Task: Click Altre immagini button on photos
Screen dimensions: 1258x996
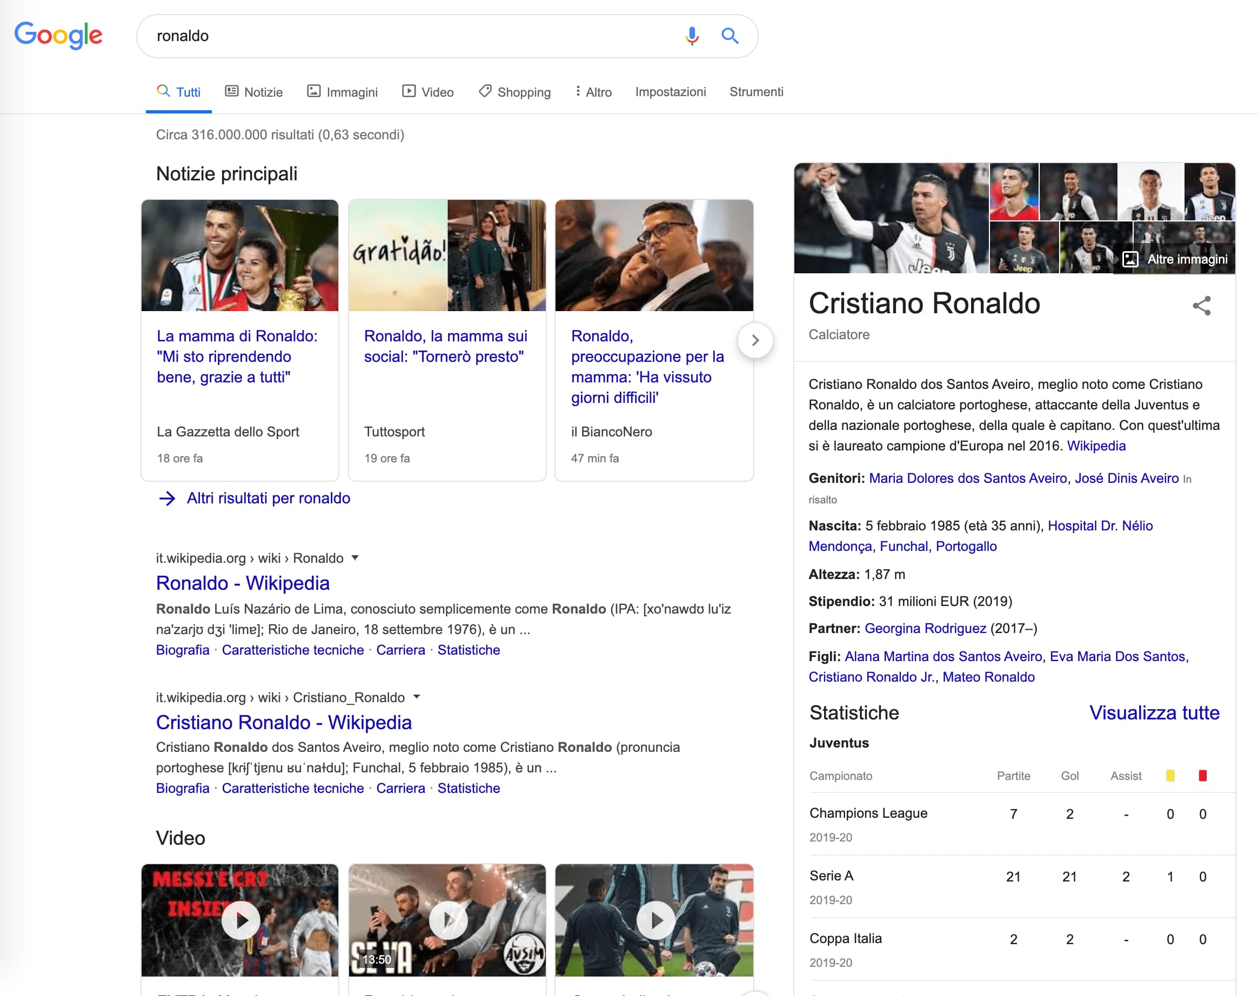Action: pos(1175,259)
